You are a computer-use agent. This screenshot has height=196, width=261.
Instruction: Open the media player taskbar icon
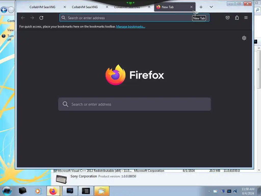[38, 191]
